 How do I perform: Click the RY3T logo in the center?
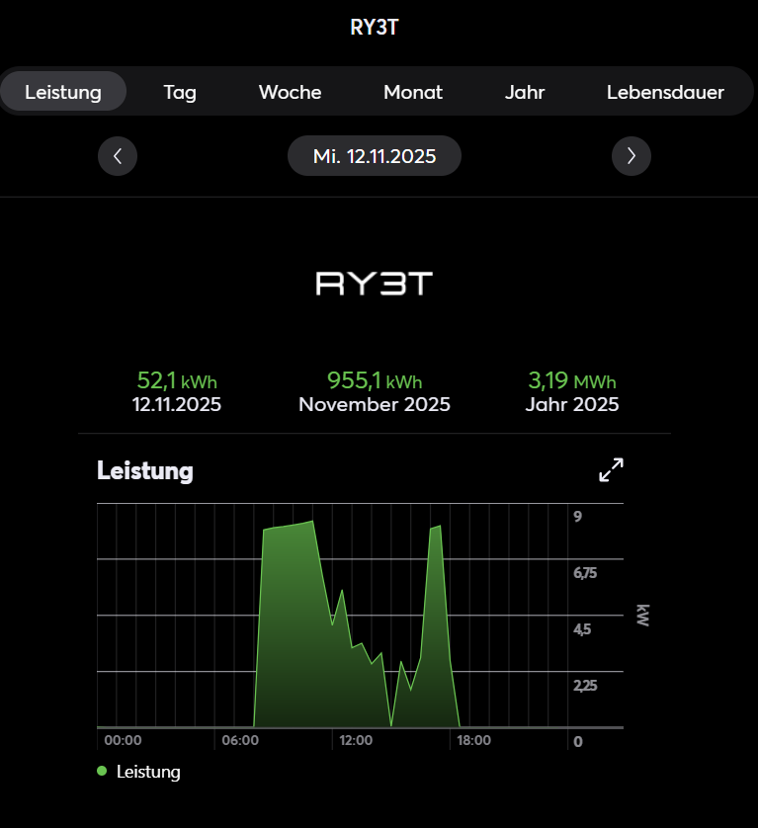point(375,284)
